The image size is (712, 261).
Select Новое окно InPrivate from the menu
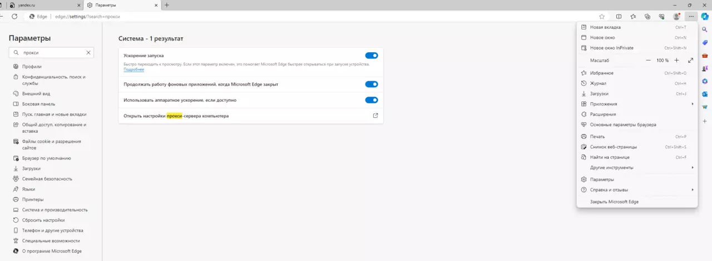(611, 48)
